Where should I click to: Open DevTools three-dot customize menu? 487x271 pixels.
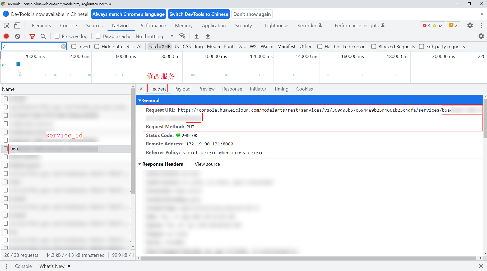481,26
